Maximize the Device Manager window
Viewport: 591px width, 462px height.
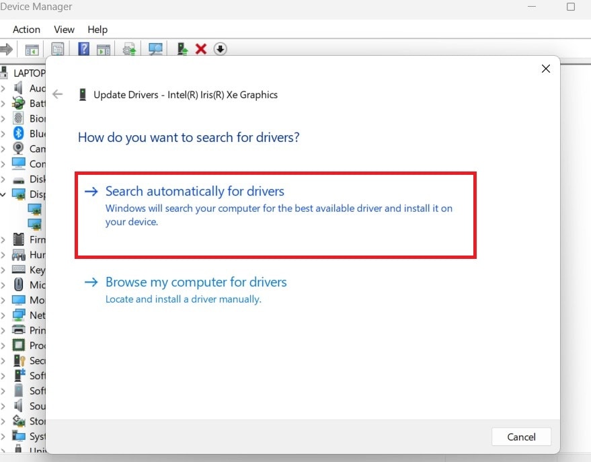571,7
